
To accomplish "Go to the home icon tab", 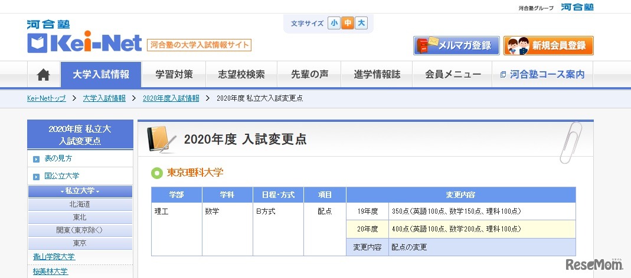I will 44,75.
